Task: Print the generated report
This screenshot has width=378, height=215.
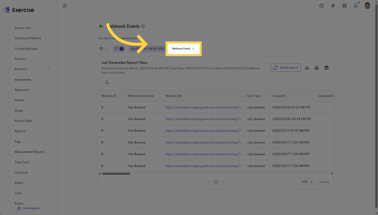Action: point(316,67)
